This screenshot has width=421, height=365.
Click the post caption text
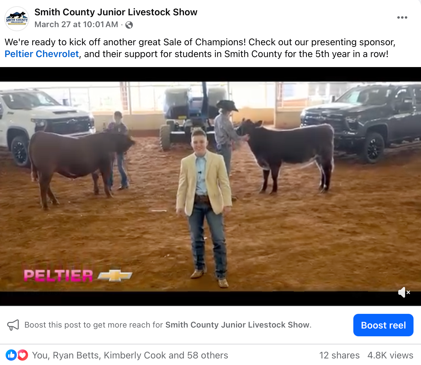[200, 48]
